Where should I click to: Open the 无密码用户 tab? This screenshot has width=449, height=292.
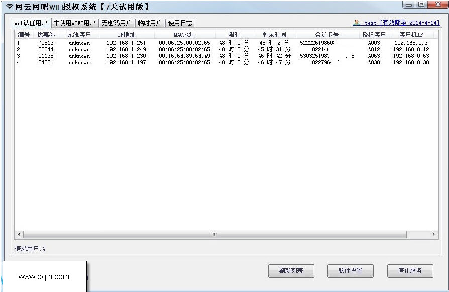117,23
